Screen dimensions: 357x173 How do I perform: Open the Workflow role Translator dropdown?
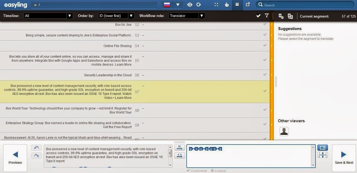coord(187,16)
